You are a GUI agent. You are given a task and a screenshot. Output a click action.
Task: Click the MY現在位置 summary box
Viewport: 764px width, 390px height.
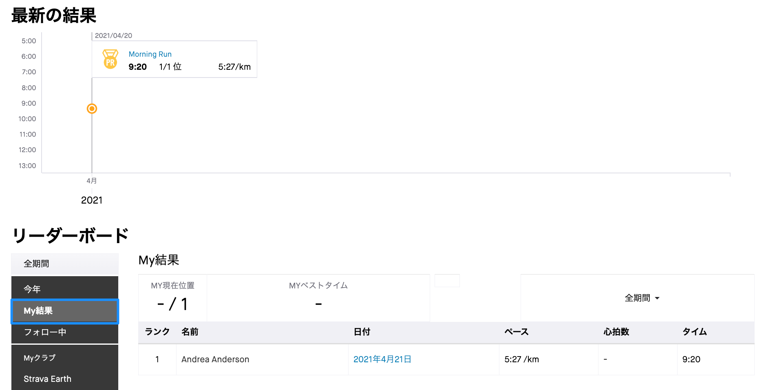coord(172,298)
